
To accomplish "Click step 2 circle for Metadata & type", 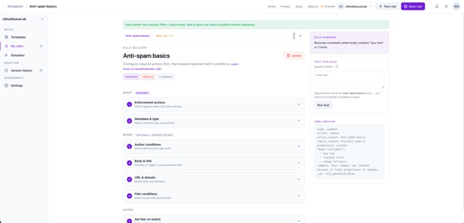I will pyautogui.click(x=129, y=121).
